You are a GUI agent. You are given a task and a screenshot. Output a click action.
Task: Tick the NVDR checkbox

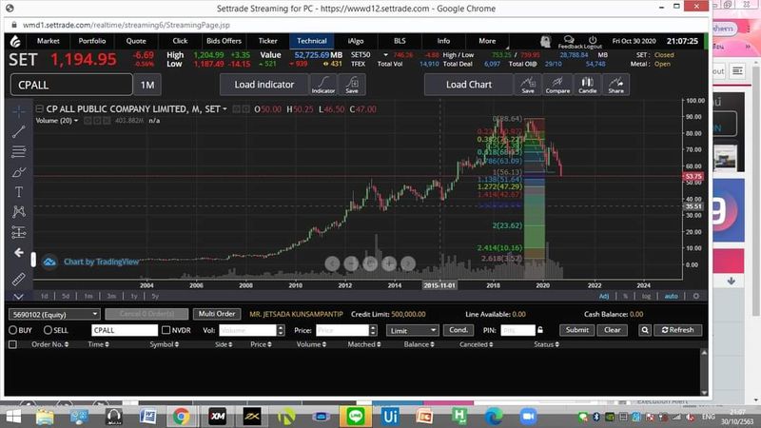coord(166,330)
